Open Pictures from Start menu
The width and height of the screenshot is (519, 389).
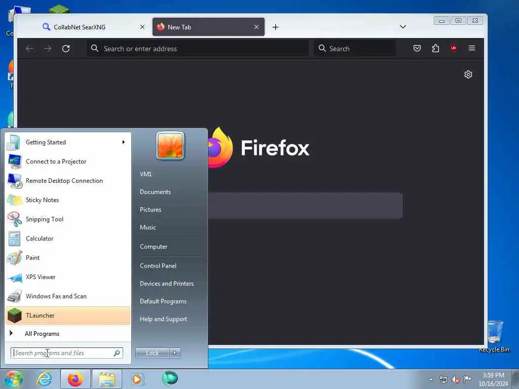coord(150,209)
